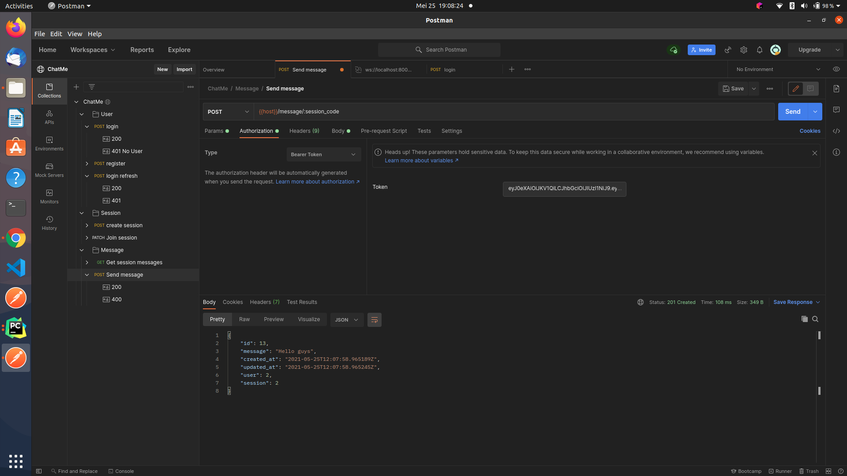Open the Cookies link

810,131
